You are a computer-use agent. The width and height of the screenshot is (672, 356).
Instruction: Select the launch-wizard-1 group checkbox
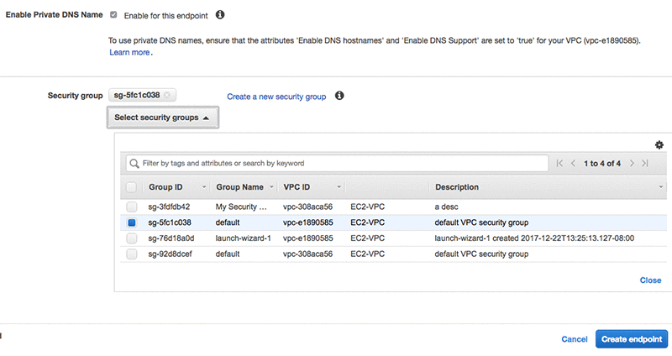pyautogui.click(x=132, y=238)
